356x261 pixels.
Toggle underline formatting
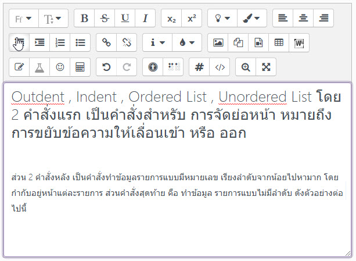125,18
